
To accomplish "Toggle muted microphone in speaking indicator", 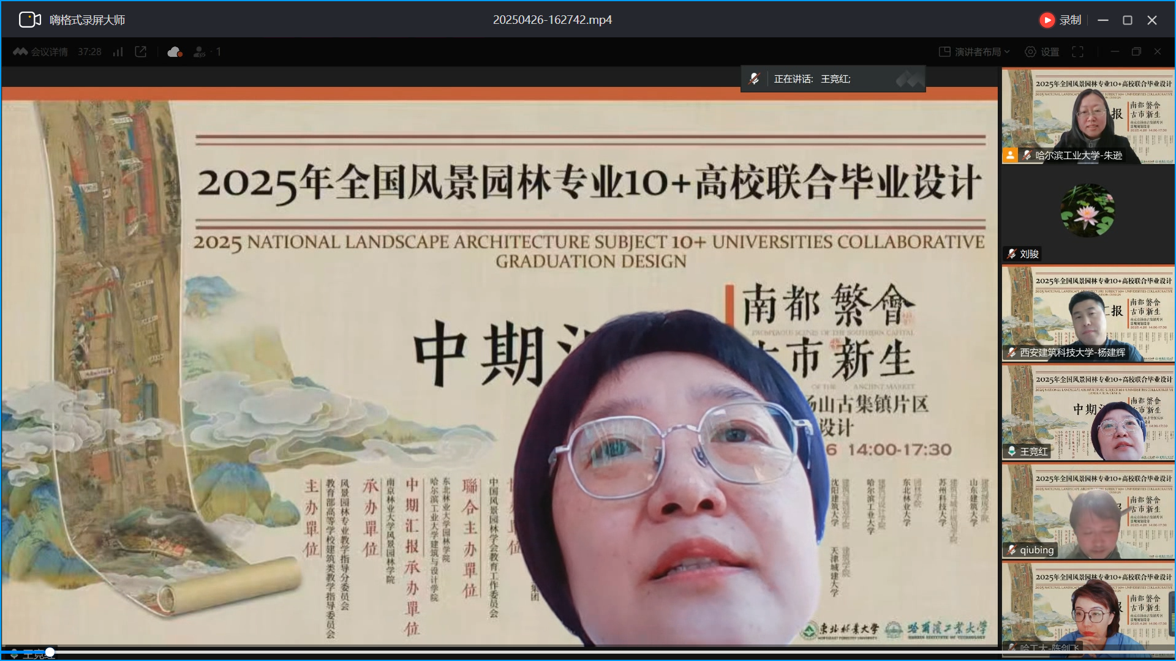I will (x=755, y=79).
